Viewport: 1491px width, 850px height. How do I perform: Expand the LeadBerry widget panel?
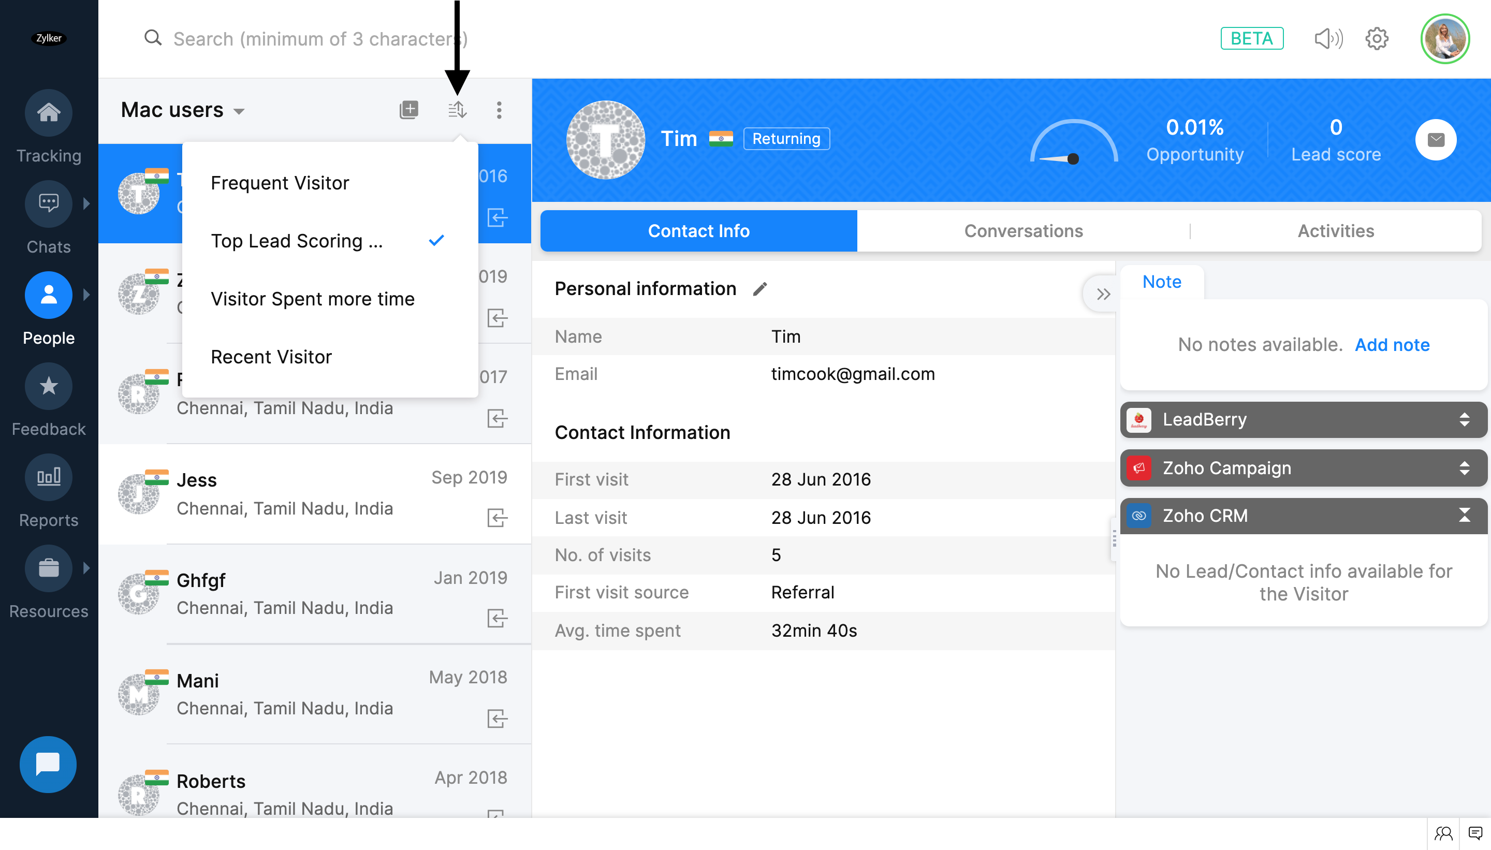1464,420
